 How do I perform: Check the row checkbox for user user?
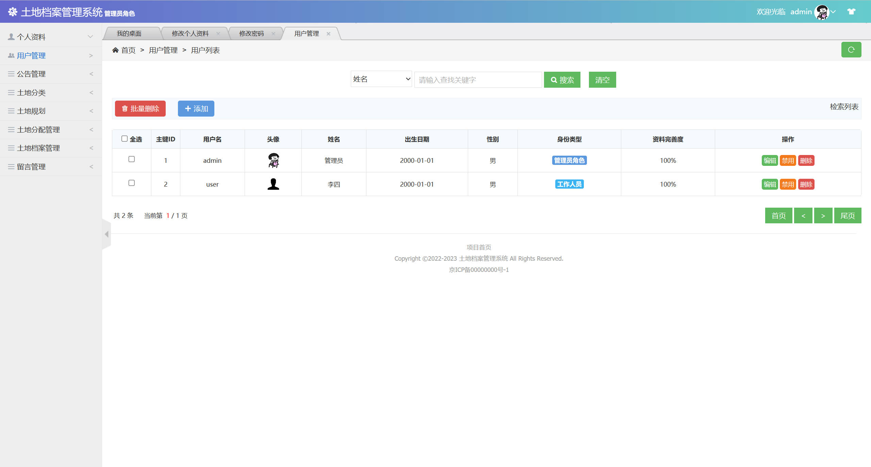pyautogui.click(x=132, y=183)
